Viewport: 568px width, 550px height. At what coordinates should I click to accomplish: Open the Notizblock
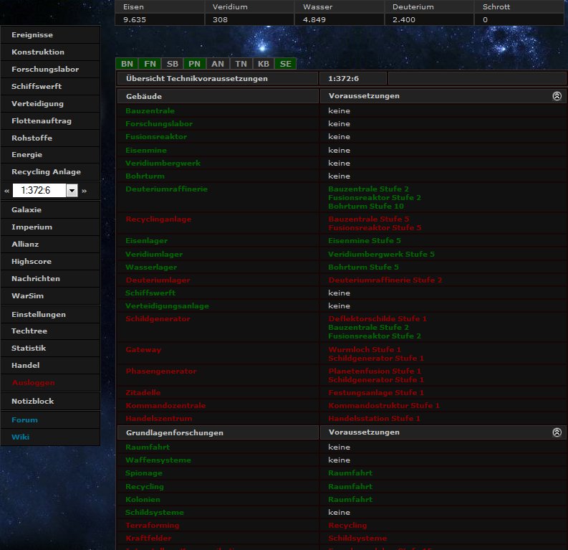pos(50,402)
